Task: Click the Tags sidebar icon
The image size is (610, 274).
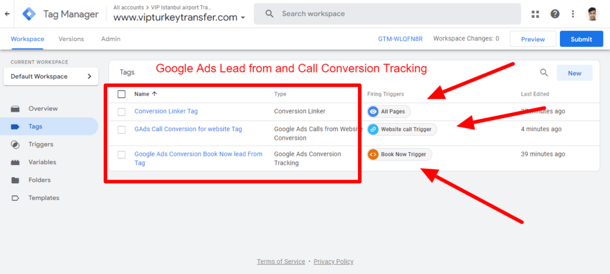Action: tap(15, 127)
